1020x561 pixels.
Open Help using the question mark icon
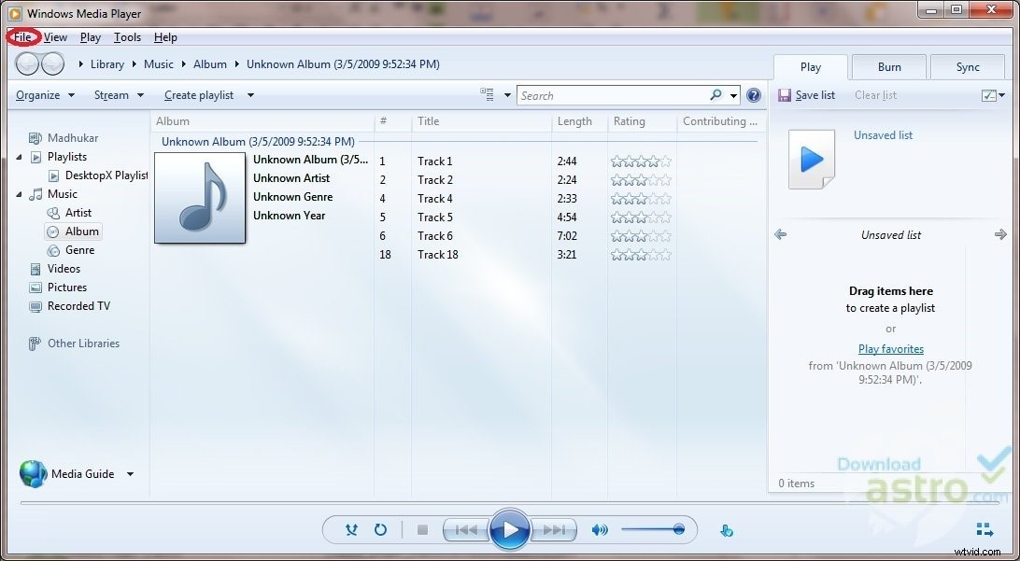[x=753, y=94]
